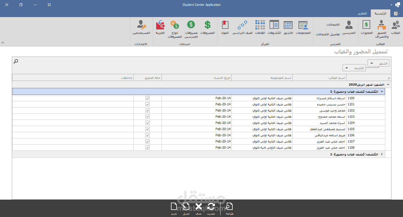Click طباعة print icon in bottom bar

(229, 209)
